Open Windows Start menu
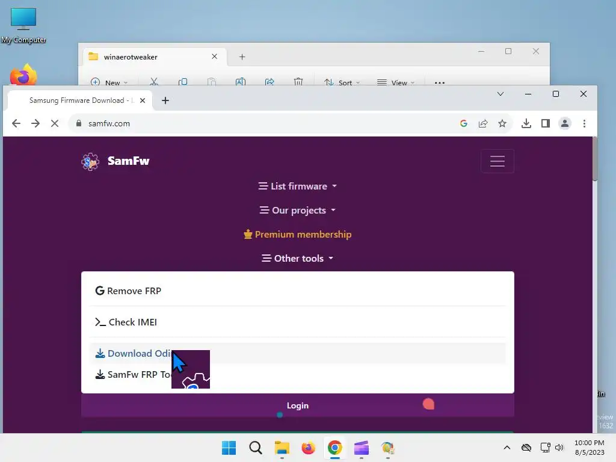The image size is (616, 462). click(x=229, y=448)
